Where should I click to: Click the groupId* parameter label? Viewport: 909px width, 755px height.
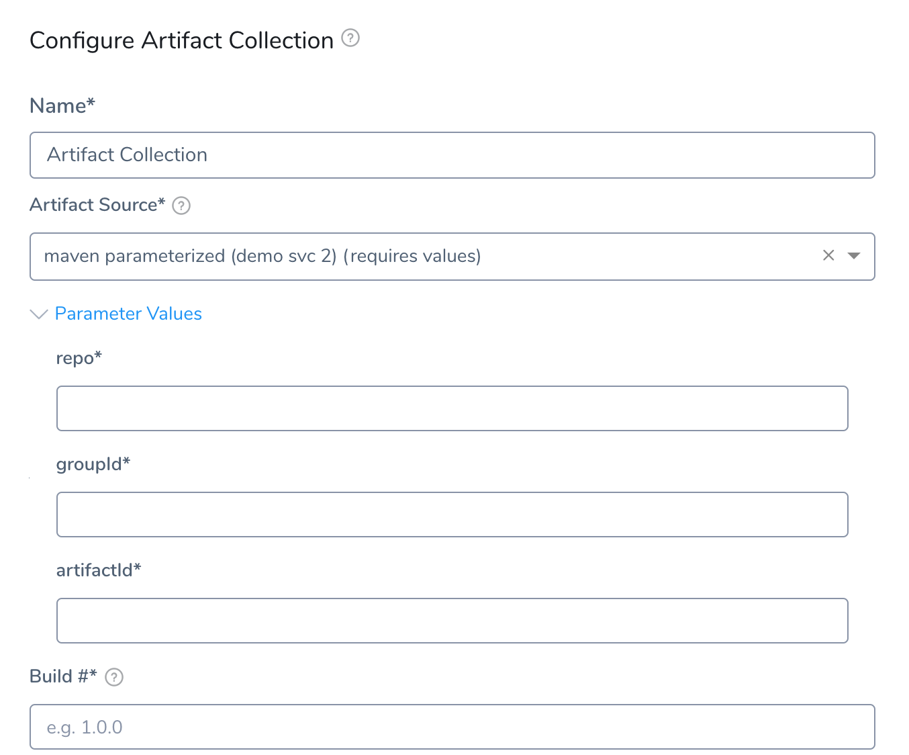[x=93, y=464]
